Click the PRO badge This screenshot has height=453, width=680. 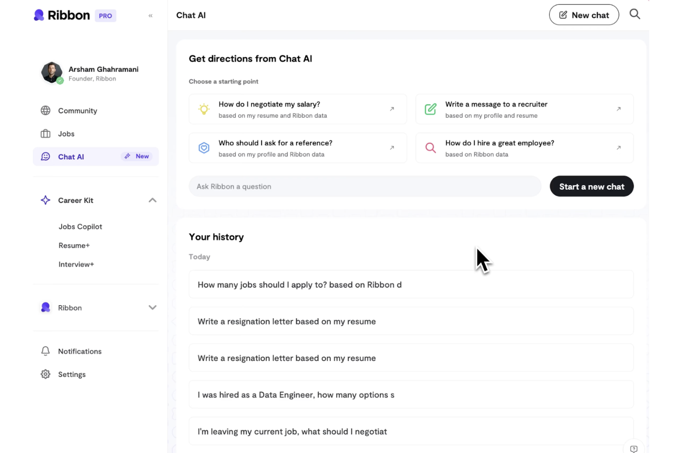coord(105,16)
